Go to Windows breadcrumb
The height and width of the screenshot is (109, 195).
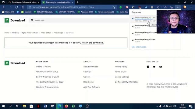[15, 33]
